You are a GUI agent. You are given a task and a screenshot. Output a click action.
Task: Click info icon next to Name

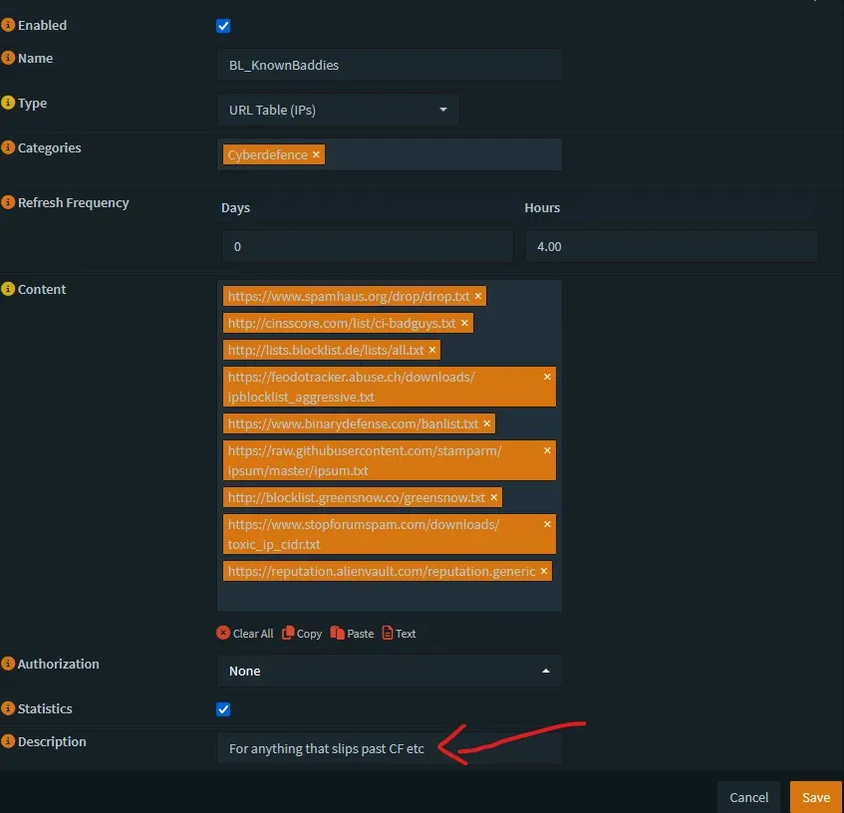(8, 58)
